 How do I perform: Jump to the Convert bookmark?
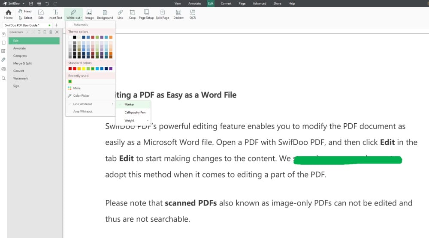click(x=18, y=71)
